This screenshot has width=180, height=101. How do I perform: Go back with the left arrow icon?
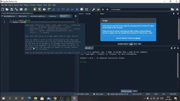(x=103, y=9)
